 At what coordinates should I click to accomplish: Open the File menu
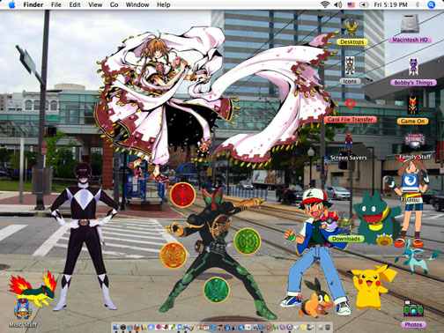[x=56, y=4]
